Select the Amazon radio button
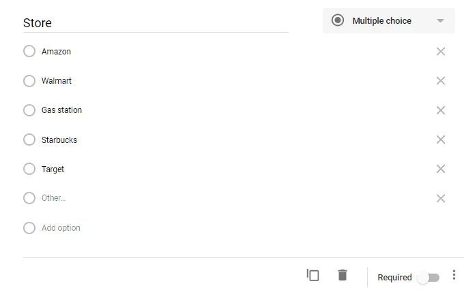464x294 pixels. point(29,52)
